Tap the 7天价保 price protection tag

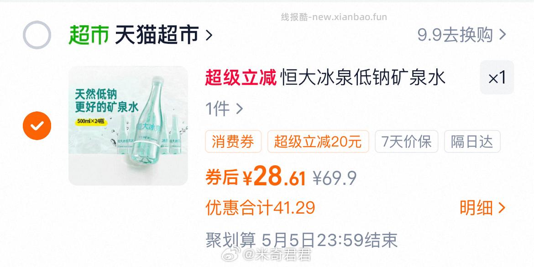point(407,141)
